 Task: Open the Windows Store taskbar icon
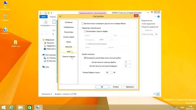click(29, 107)
